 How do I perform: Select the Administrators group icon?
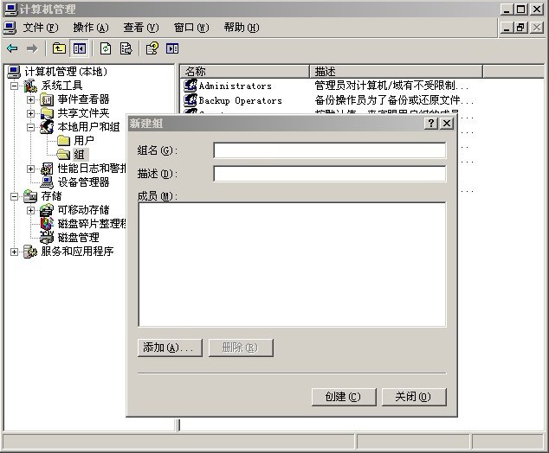point(191,86)
